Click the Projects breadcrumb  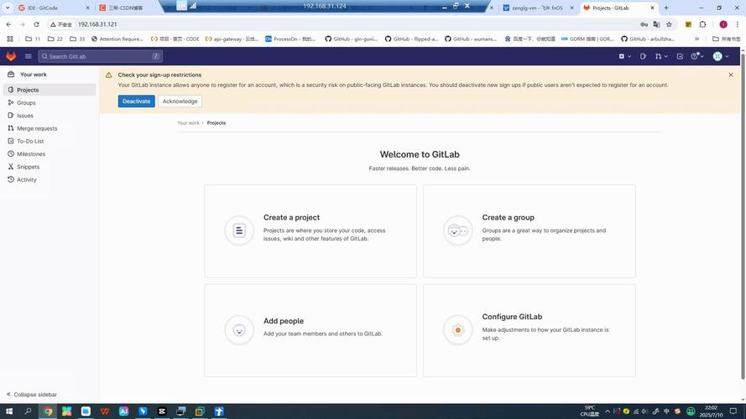tap(216, 122)
